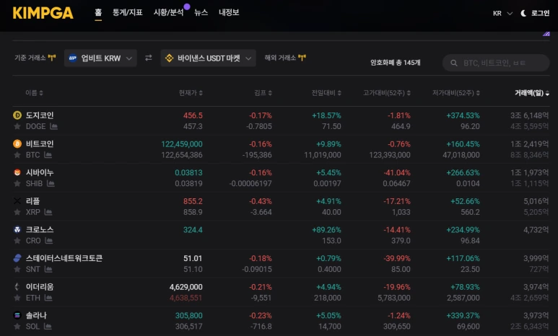Open the SNT chart icon

(48, 269)
